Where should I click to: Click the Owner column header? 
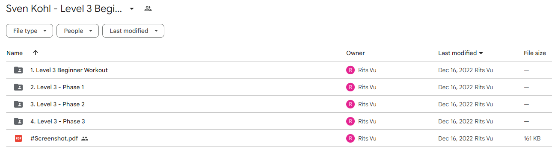point(356,53)
